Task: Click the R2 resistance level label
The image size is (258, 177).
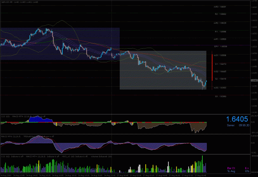Action: point(220,14)
